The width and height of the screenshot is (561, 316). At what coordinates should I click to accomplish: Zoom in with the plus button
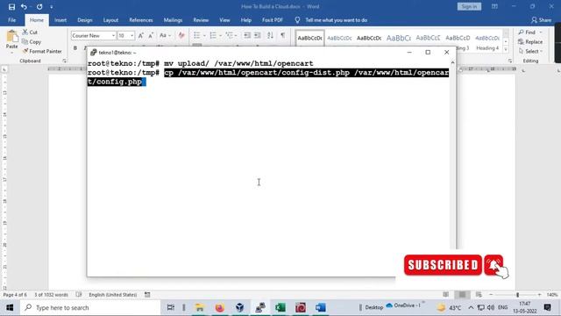click(x=539, y=295)
